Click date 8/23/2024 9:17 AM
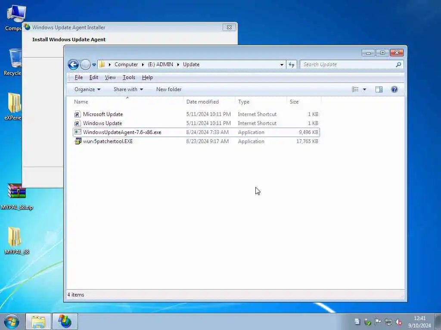 [x=207, y=141]
